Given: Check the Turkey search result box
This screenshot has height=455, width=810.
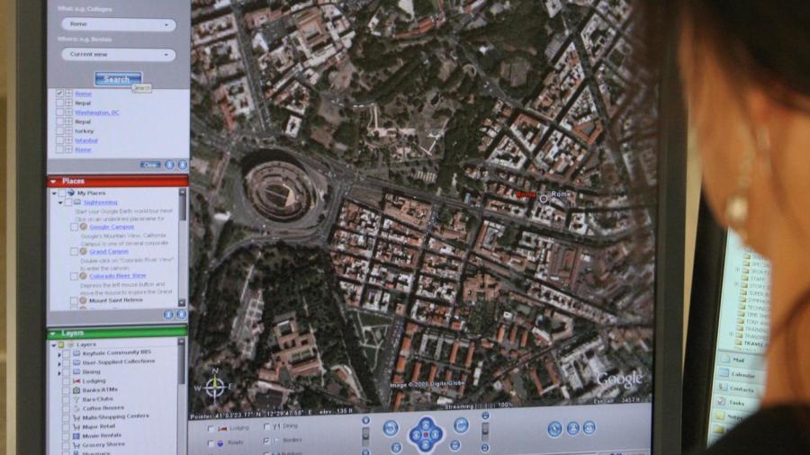Looking at the screenshot, I should [60, 131].
